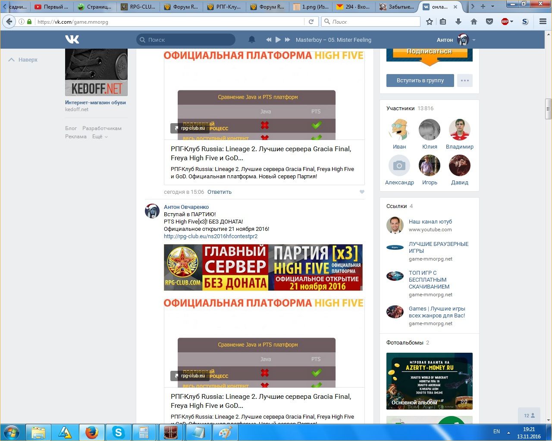This screenshot has width=552, height=441.
Task: Open ЛУЧШИЕ БРАУЗЕРНЫЕ ИГРЫ link
Action: [x=439, y=247]
